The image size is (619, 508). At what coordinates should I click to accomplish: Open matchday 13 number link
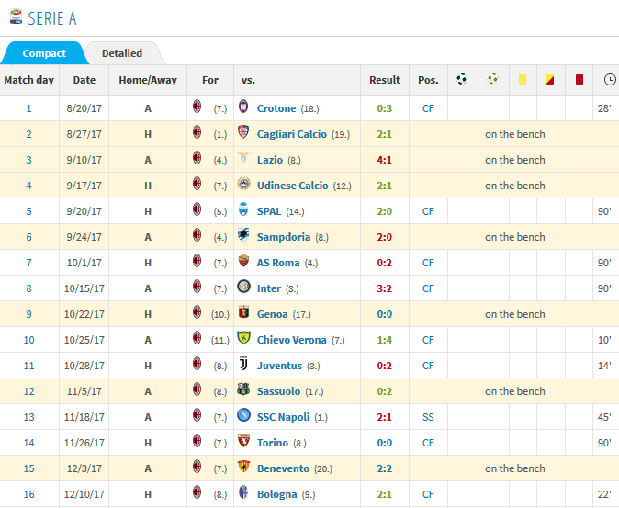(28, 417)
